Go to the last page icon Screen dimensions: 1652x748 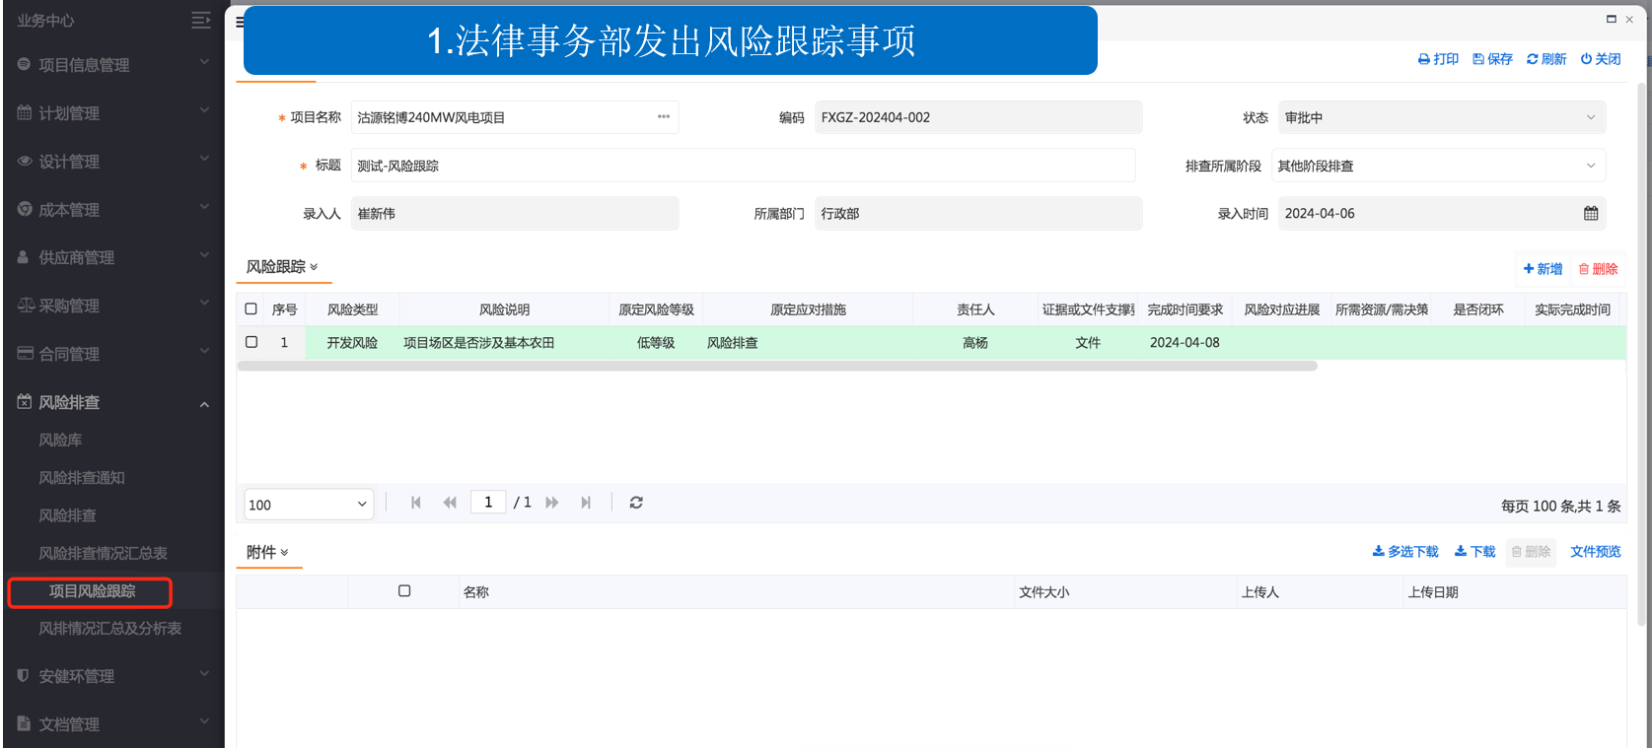click(x=586, y=503)
